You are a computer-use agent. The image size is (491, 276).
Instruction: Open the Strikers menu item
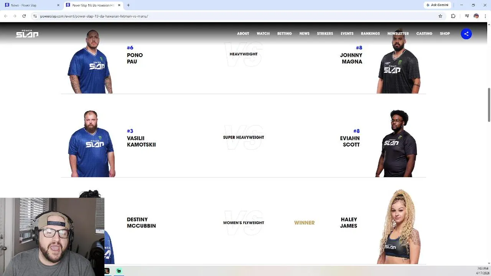(x=325, y=34)
